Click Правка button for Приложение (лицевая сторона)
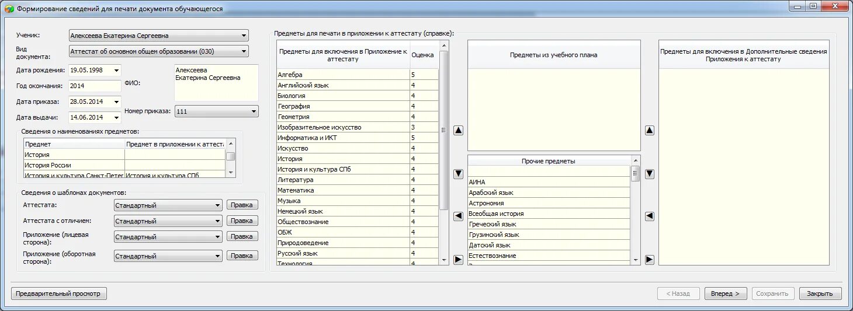Screen dimensions: 853x311 (x=242, y=236)
